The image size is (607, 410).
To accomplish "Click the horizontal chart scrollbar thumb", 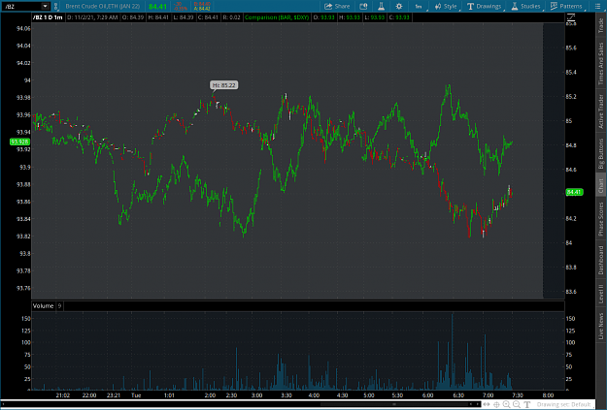I will (x=394, y=404).
